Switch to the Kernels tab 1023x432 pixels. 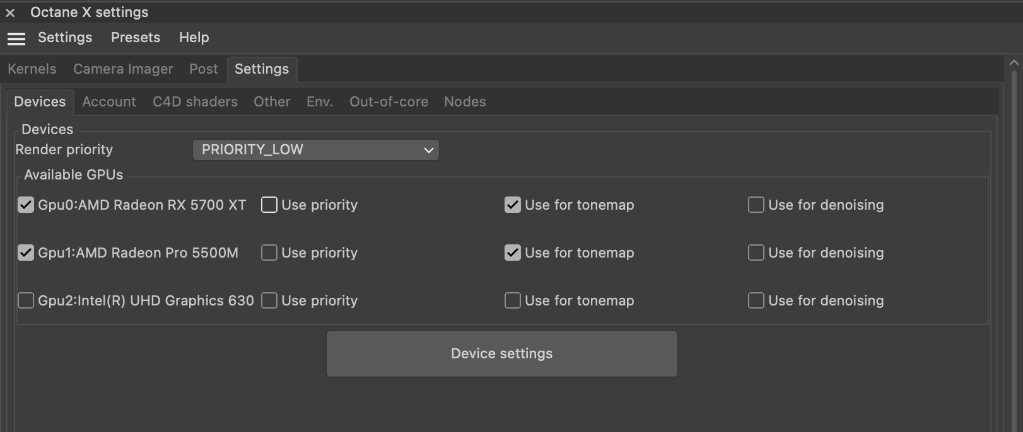click(32, 69)
